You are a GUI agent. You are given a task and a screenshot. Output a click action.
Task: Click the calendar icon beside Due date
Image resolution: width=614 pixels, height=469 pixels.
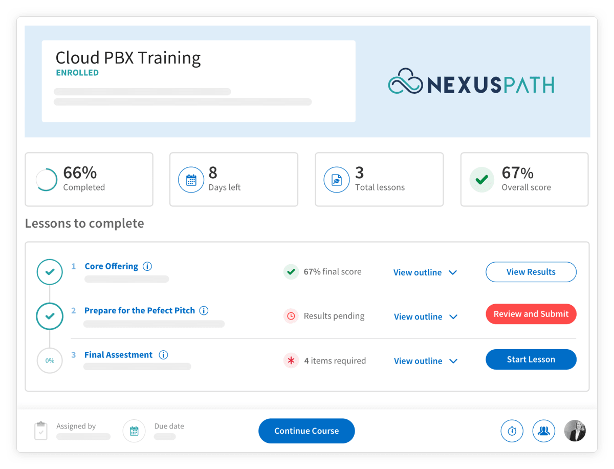(134, 431)
